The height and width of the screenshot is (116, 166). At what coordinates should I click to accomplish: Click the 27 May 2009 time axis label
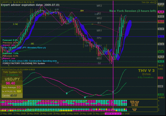[6, 114]
